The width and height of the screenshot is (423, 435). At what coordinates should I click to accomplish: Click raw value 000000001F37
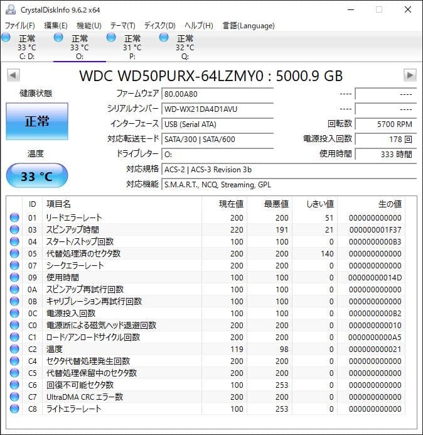pos(375,229)
